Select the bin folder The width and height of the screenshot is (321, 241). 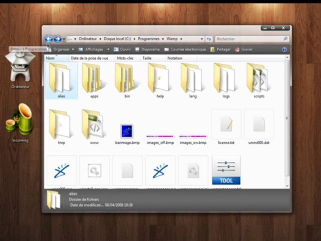[x=127, y=81]
